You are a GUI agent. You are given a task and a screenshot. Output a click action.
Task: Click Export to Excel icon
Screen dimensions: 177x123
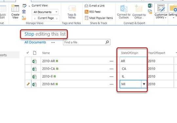click(x=150, y=6)
